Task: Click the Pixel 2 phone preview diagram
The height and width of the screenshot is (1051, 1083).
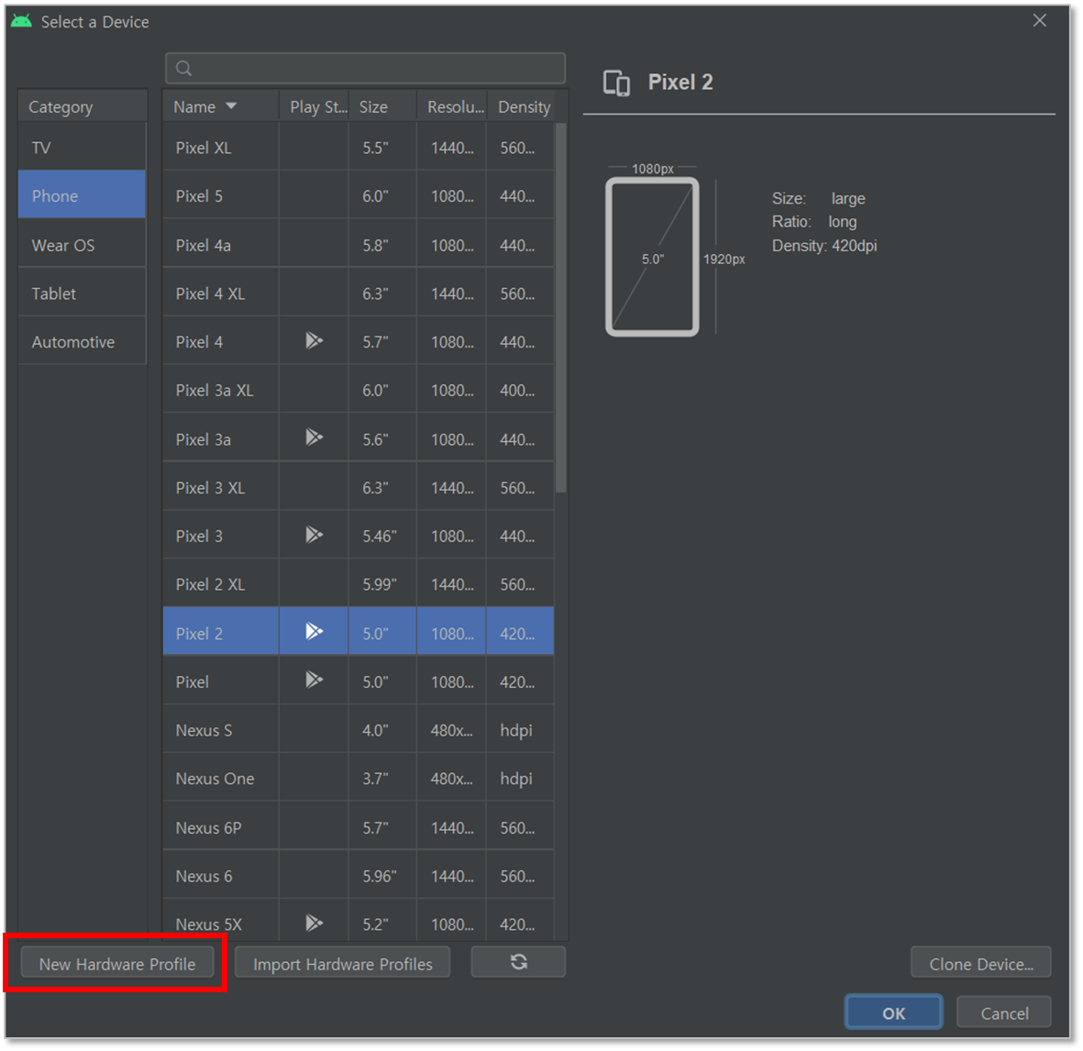Action: pos(652,257)
